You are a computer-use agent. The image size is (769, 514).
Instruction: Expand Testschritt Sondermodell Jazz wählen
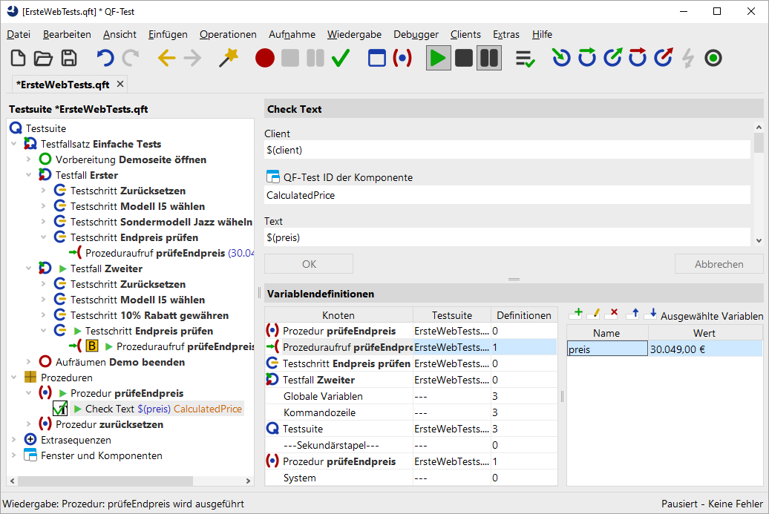(44, 222)
